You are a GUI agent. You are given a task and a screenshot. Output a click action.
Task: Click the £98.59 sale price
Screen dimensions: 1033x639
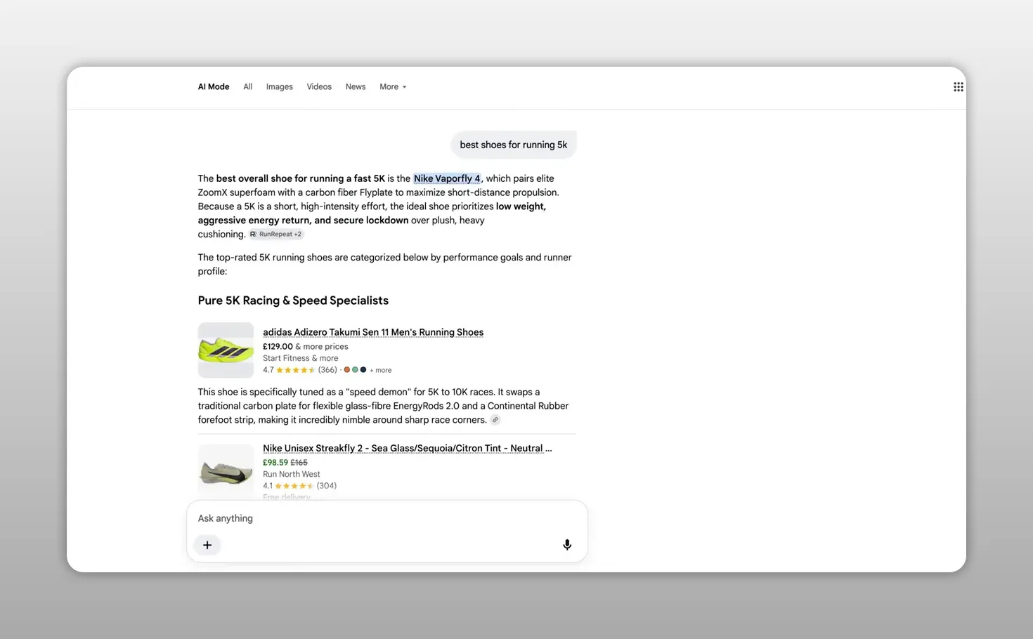coord(275,463)
